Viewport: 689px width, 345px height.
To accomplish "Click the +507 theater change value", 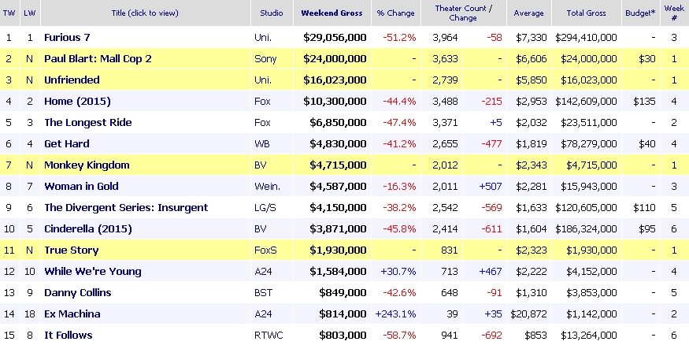I will coord(491,187).
